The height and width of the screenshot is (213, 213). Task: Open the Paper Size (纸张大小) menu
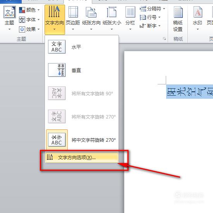(x=112, y=18)
